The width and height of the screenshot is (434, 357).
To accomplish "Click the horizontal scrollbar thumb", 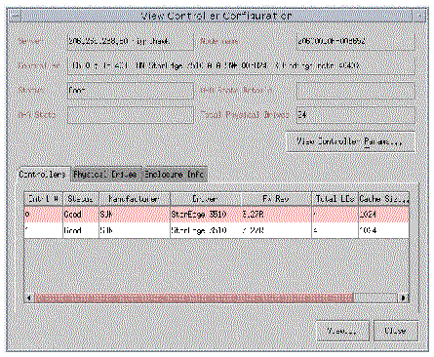I will coord(194,297).
